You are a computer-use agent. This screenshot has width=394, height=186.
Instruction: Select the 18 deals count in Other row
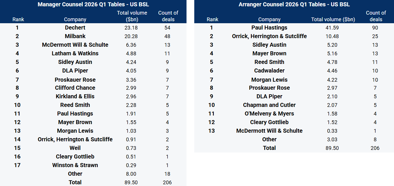tap(167, 174)
